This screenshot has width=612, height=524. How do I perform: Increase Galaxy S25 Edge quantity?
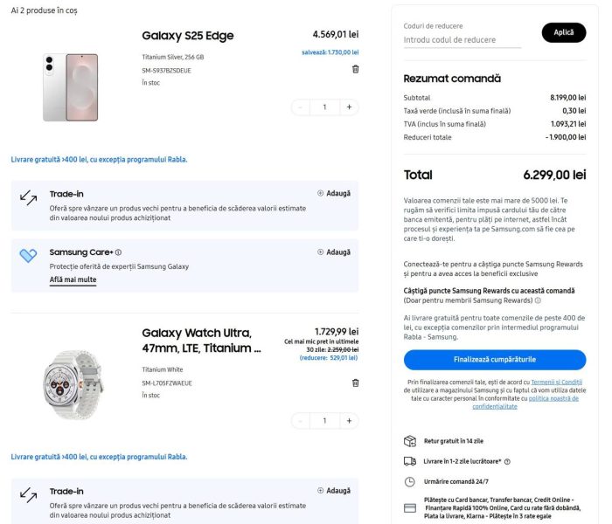pos(349,107)
